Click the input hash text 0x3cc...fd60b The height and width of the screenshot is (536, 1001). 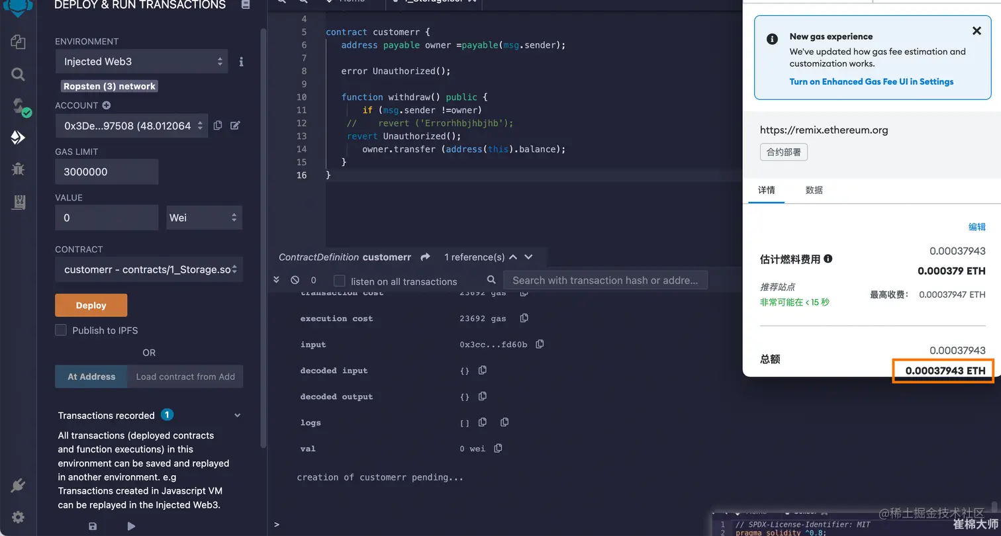pyautogui.click(x=493, y=344)
